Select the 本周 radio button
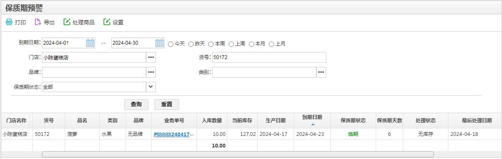Image resolution: width=502 pixels, height=159 pixels. [211, 44]
